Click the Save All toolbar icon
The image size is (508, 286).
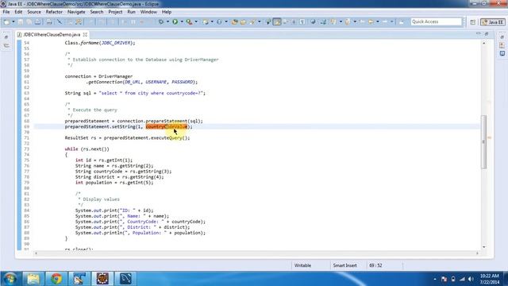pos(29,22)
